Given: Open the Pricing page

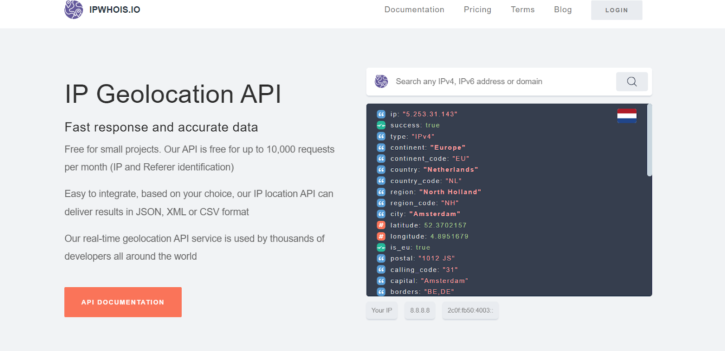Looking at the screenshot, I should 478,9.
